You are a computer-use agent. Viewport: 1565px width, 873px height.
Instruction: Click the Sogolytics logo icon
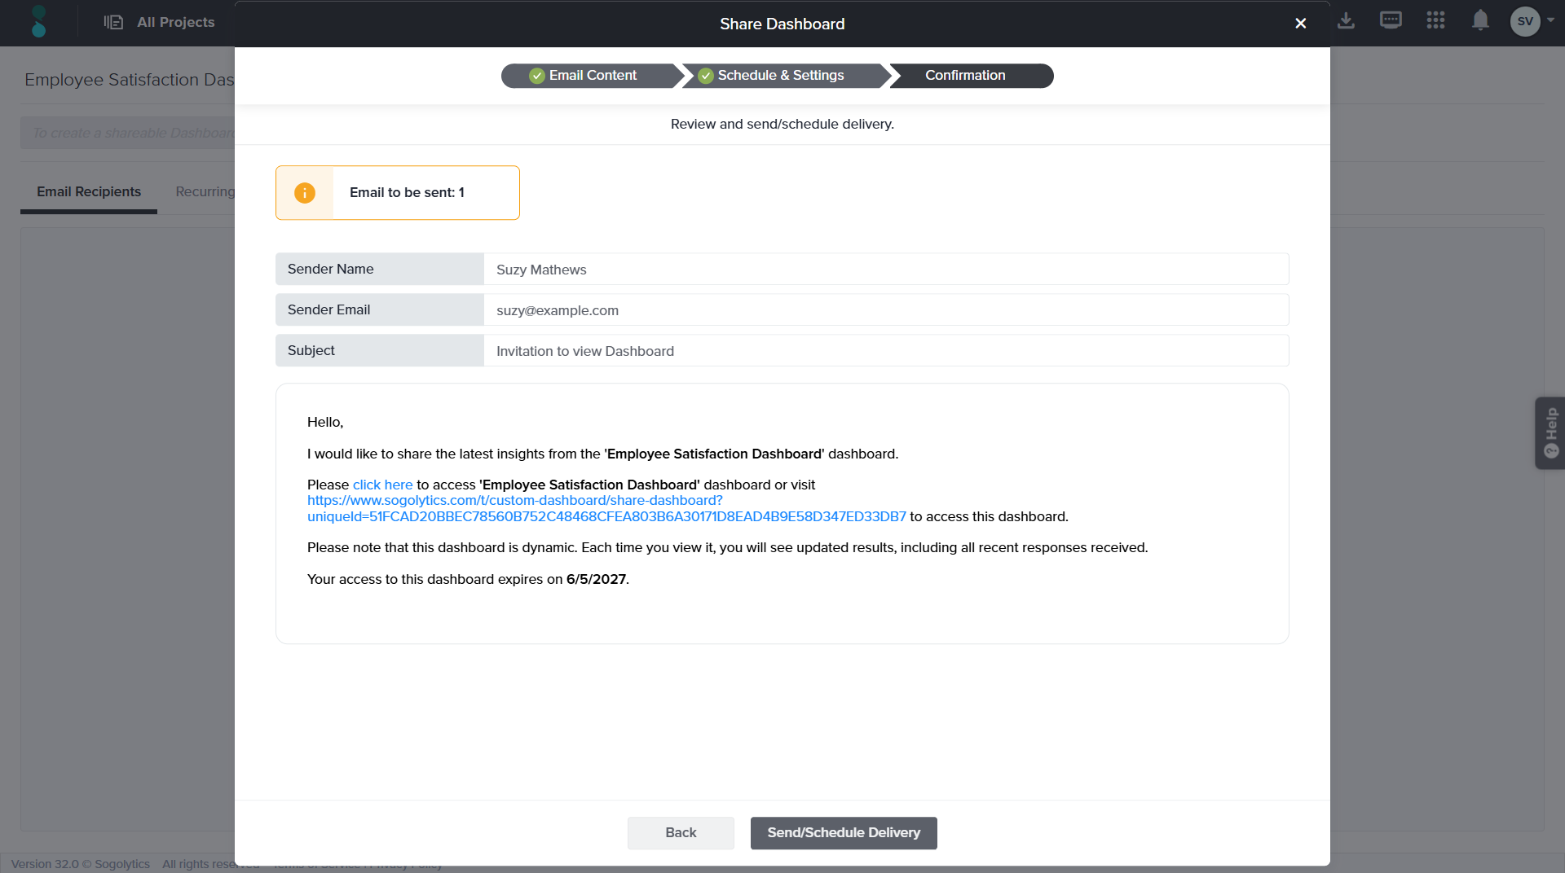(x=38, y=22)
